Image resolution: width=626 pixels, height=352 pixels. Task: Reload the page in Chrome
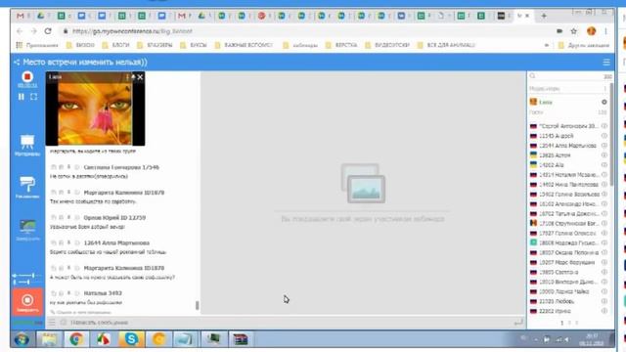(x=48, y=31)
